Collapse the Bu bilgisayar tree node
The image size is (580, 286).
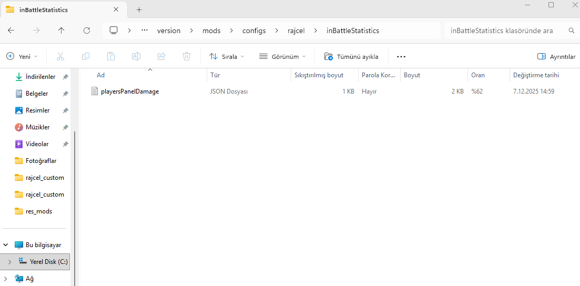[6, 245]
